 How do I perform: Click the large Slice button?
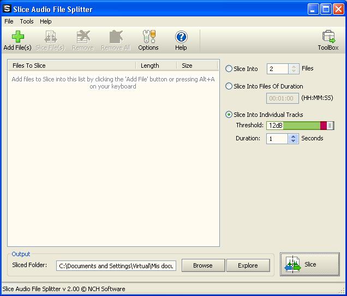click(x=309, y=264)
